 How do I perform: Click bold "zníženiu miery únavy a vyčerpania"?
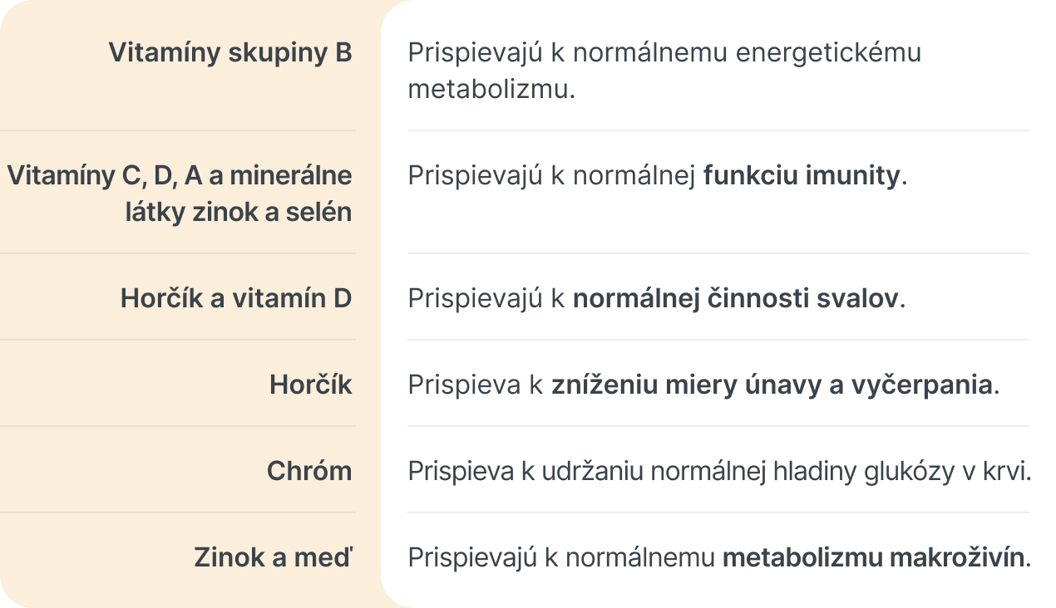[x=772, y=385]
